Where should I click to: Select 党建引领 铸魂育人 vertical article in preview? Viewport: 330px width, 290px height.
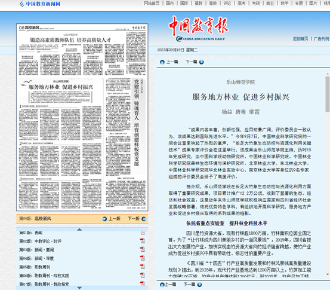tap(137, 123)
